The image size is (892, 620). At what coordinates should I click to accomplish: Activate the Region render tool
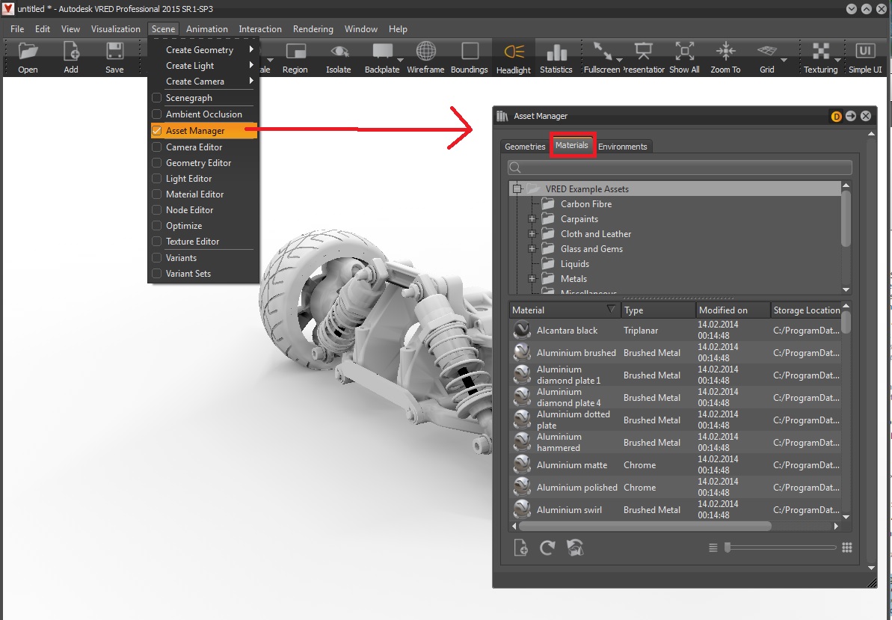click(295, 57)
